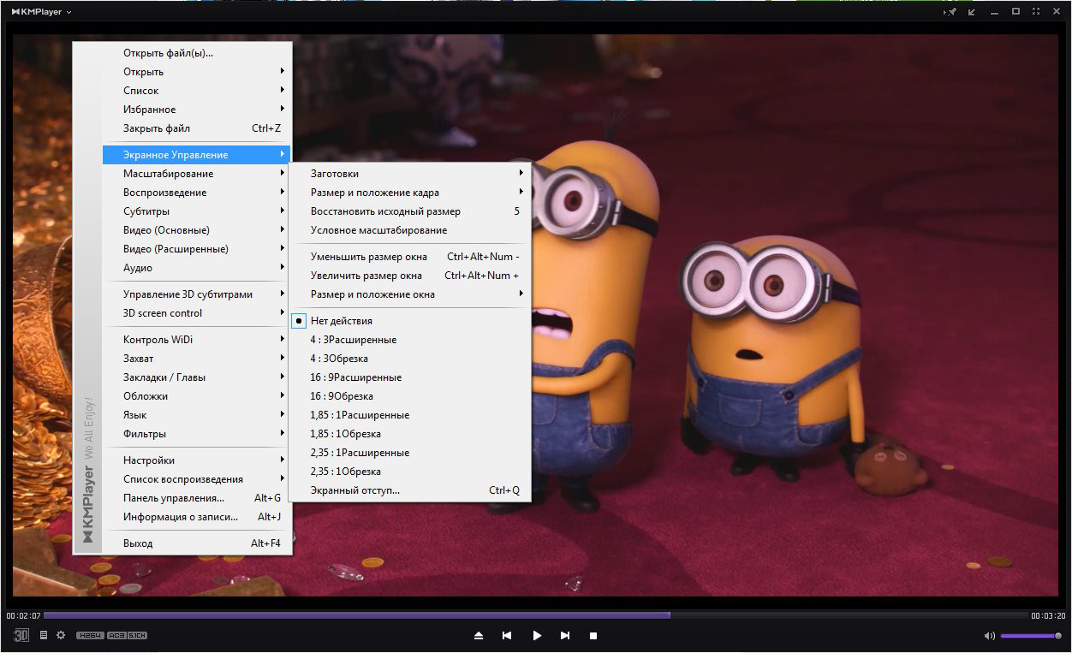Open 'Управление 3D субтитрами' menu entry
1072x653 pixels.
(196, 294)
